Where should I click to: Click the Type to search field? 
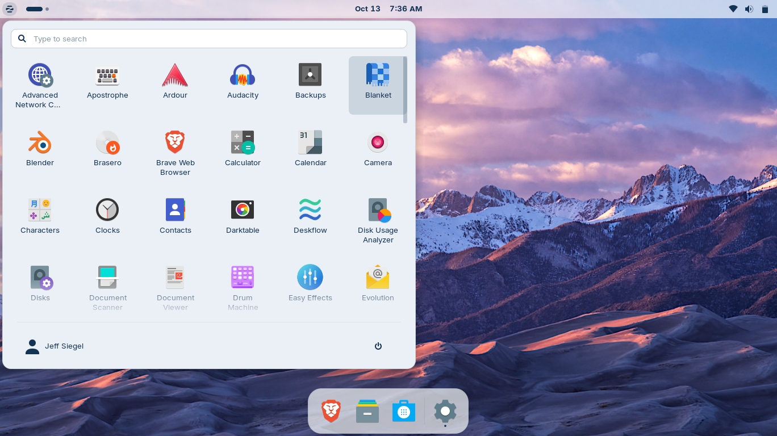[209, 39]
